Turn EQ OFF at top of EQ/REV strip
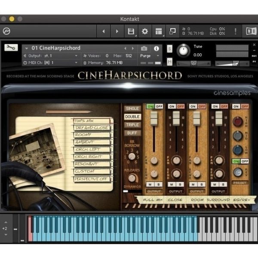258x258 pixels. tap(245, 107)
